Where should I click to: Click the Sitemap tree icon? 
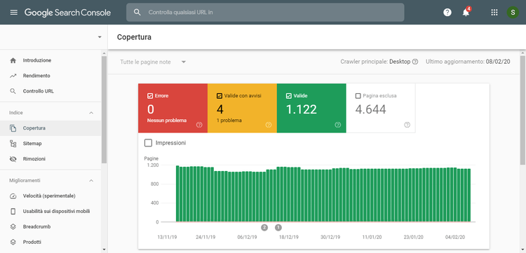click(13, 144)
